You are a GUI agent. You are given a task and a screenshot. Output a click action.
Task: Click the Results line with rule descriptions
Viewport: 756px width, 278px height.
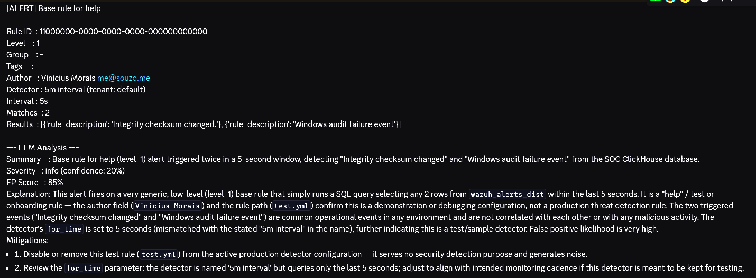click(204, 124)
